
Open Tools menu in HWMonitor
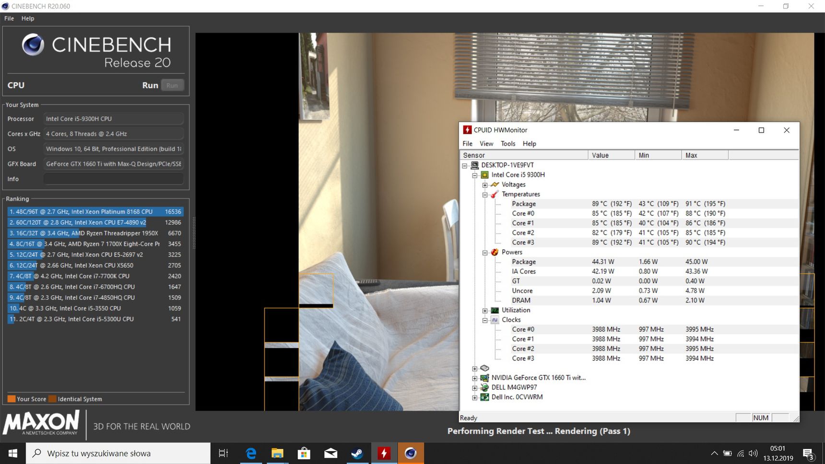click(508, 143)
